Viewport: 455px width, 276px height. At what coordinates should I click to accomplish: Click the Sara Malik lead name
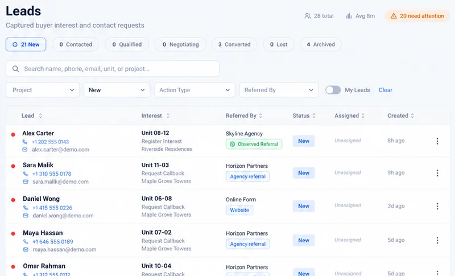38,165
